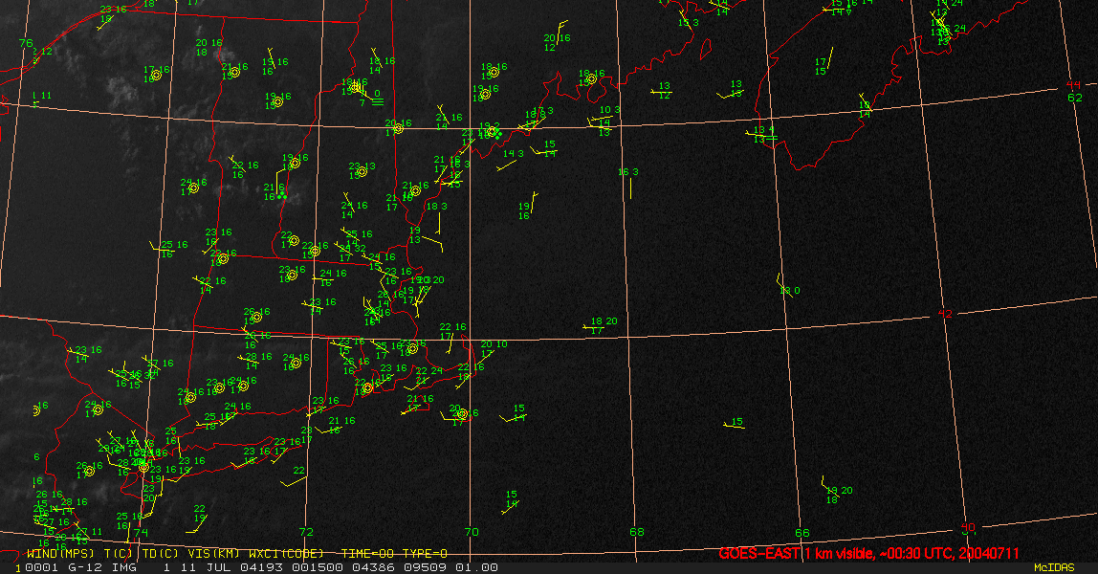Click the longitude label 66
The width and height of the screenshot is (1098, 574).
pyautogui.click(x=802, y=533)
